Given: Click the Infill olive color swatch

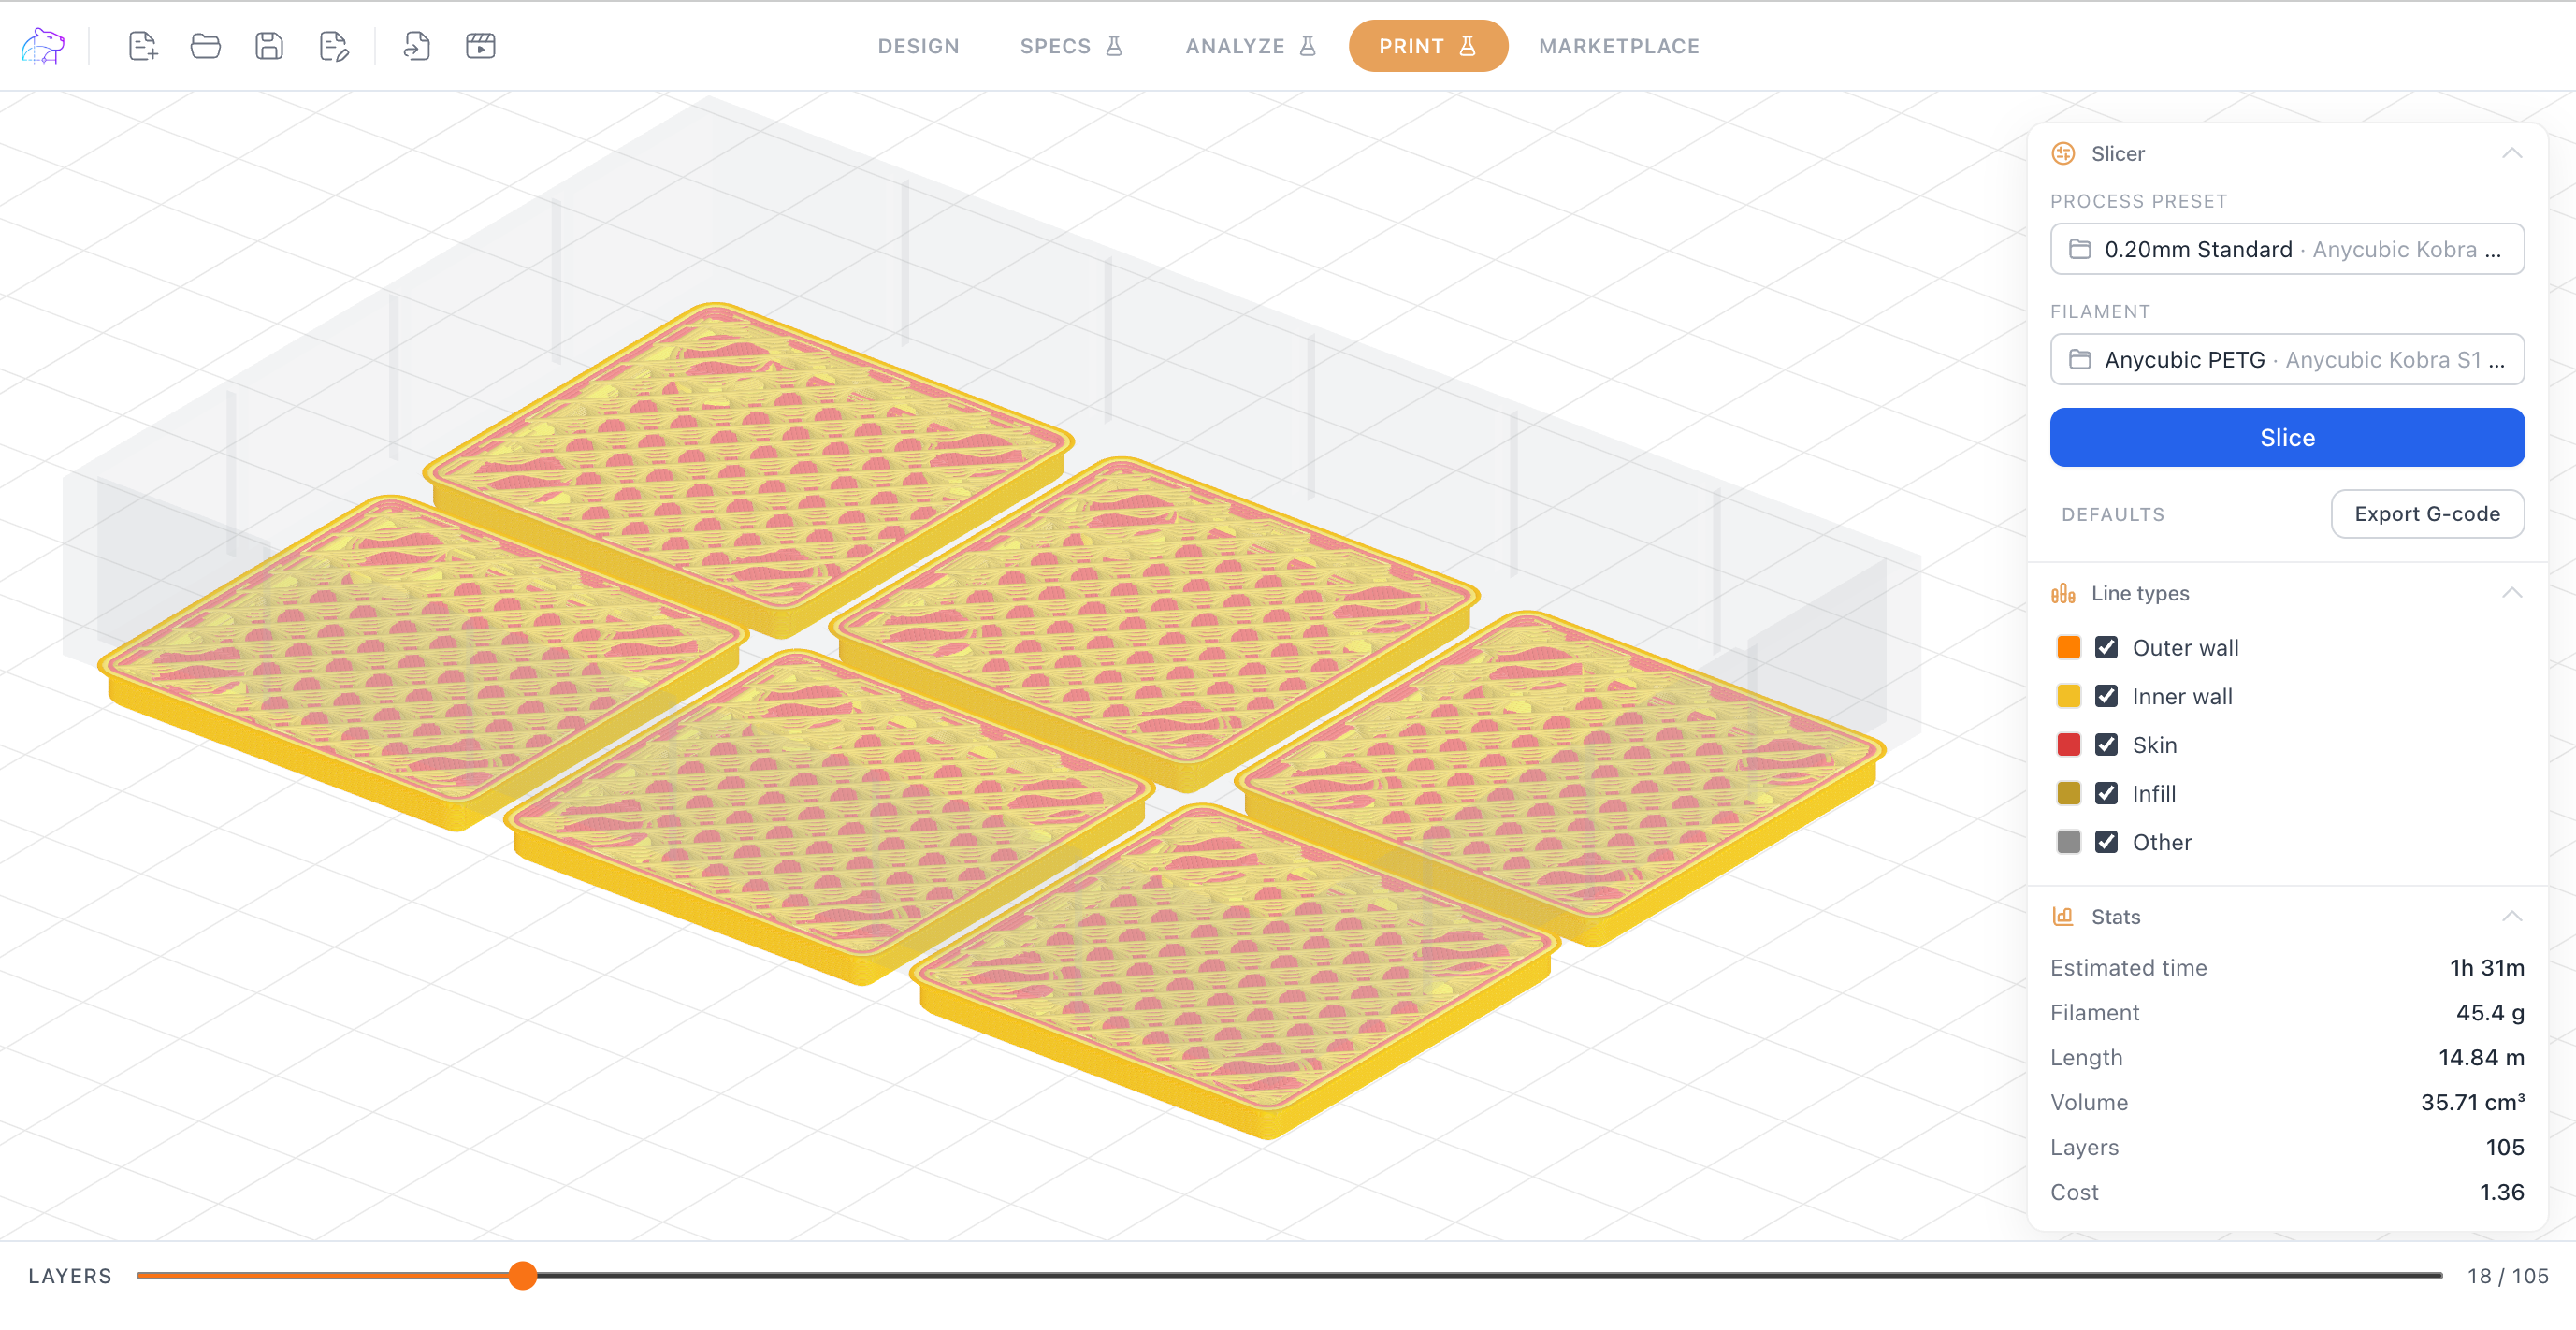Looking at the screenshot, I should tap(2068, 793).
